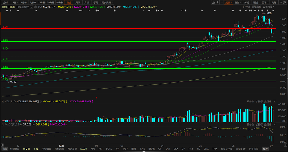Viewport: 288px width, 152px height.
Task: Select the TRIX indicator
Action: tap(215, 149)
